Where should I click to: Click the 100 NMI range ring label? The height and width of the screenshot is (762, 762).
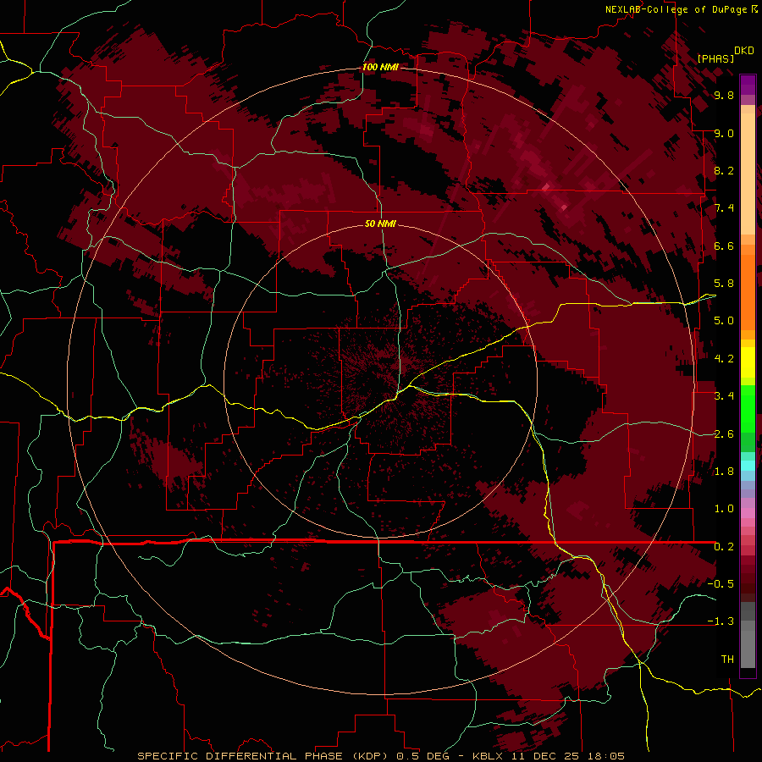380,67
